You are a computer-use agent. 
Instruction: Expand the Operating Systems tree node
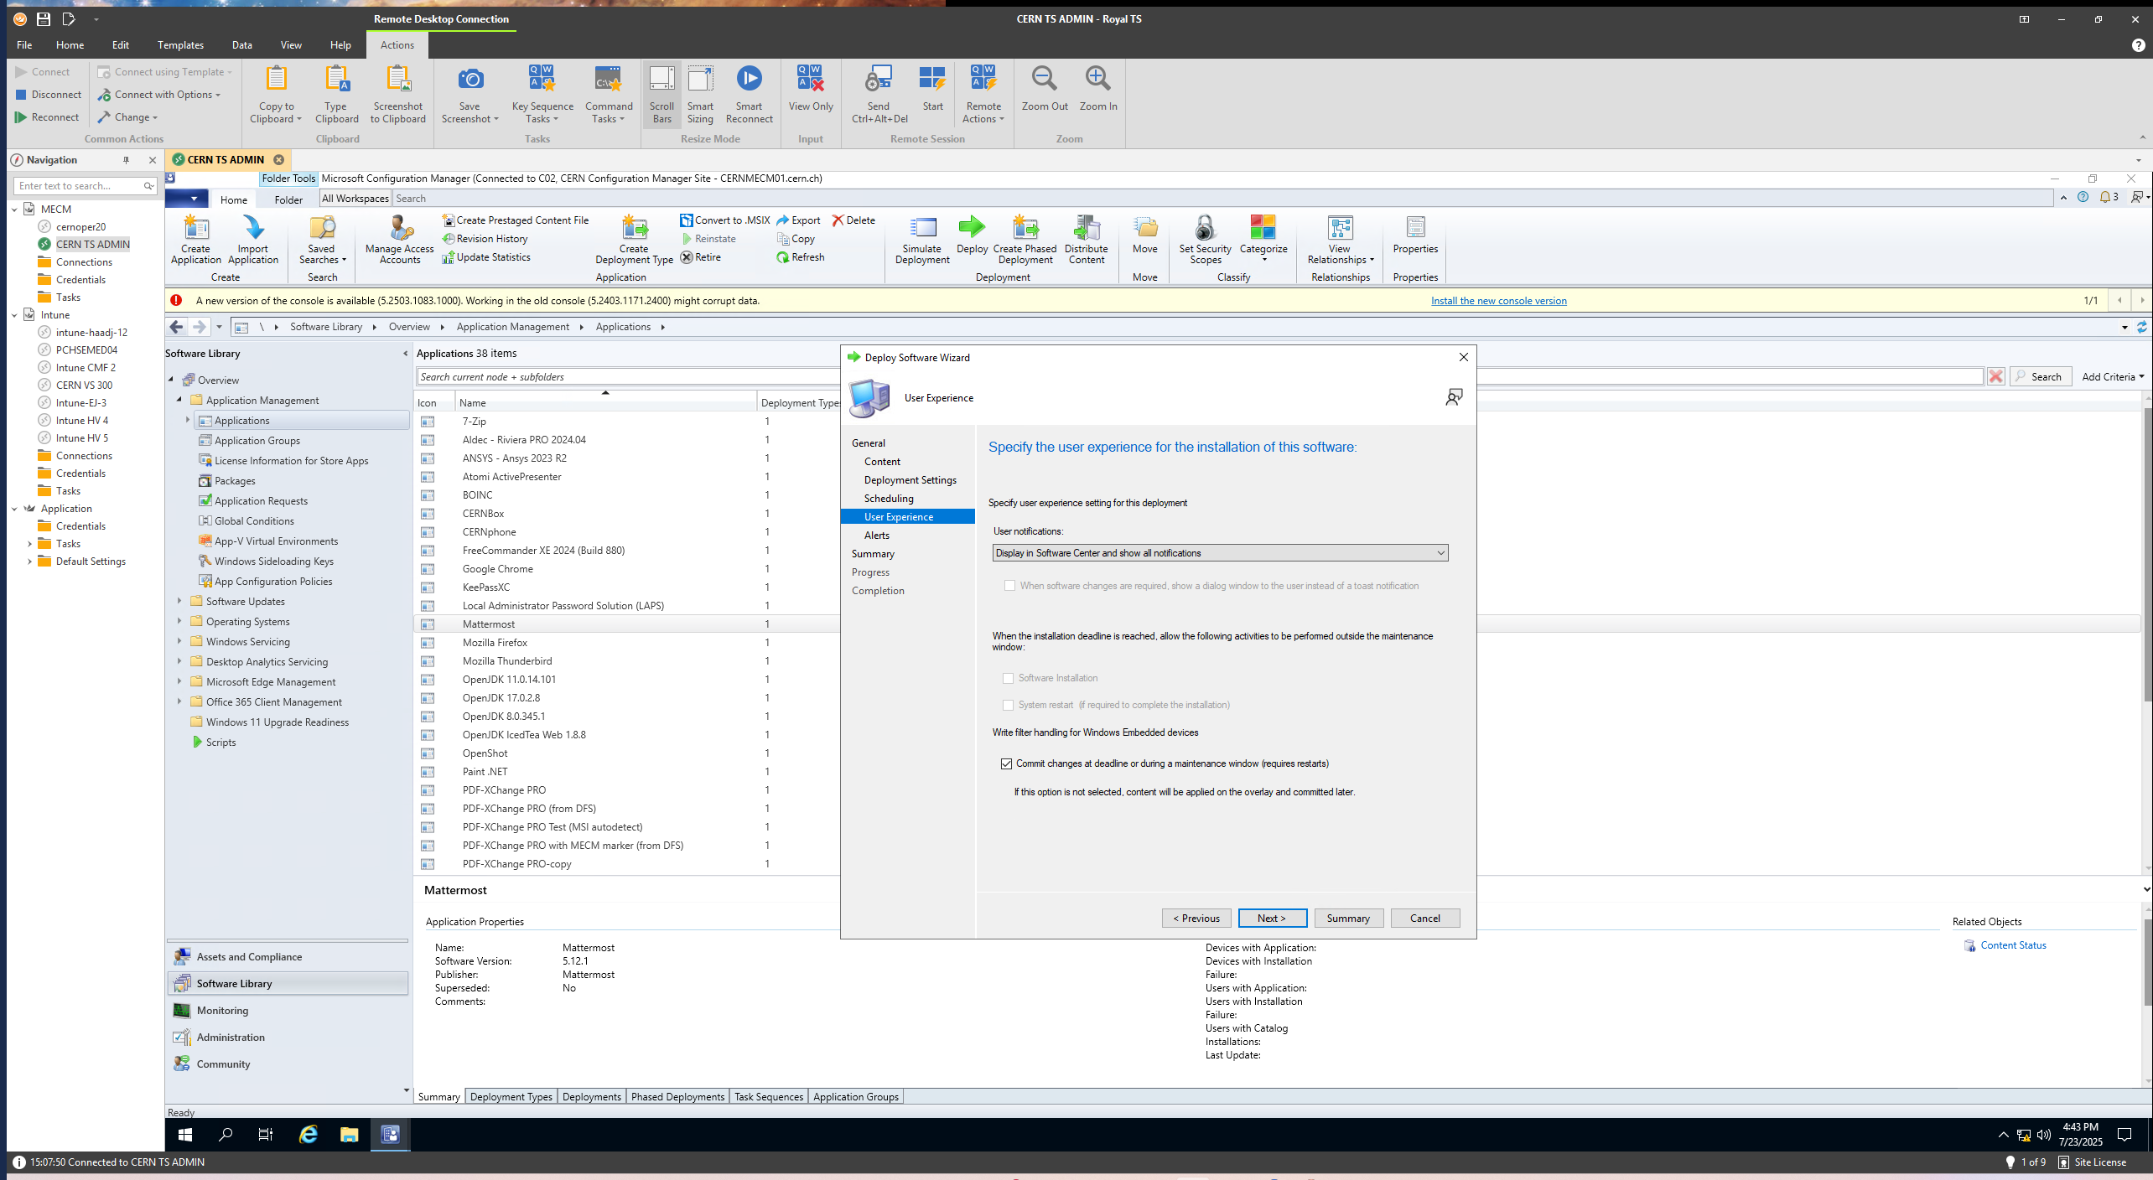pos(179,621)
